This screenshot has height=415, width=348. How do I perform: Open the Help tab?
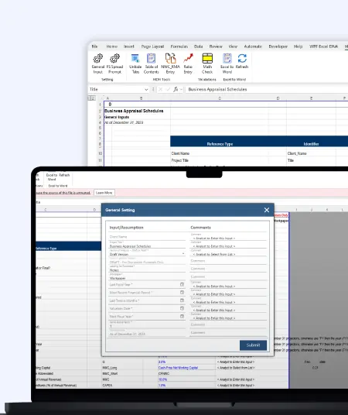(x=298, y=46)
